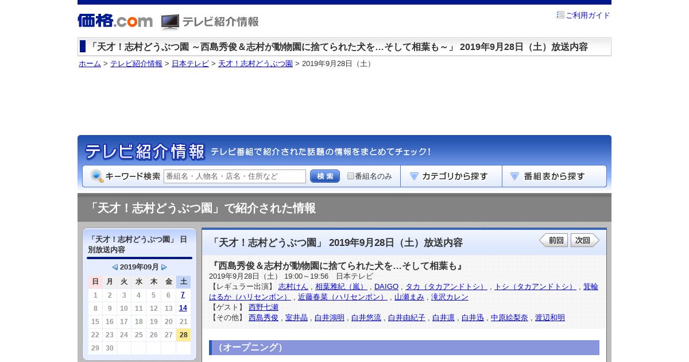Click the （オープニング） section header
Image resolution: width=689 pixels, height=362 pixels.
pos(404,348)
